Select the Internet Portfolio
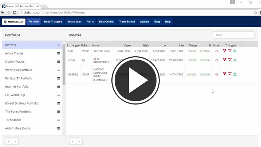261x147 pixels. pos(17,87)
